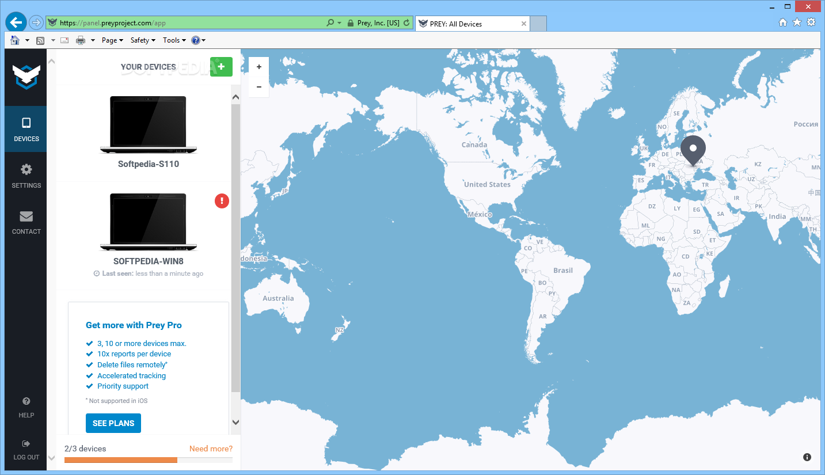Click the Brasil label on the map
Screen dimensions: 825x475
click(x=563, y=271)
